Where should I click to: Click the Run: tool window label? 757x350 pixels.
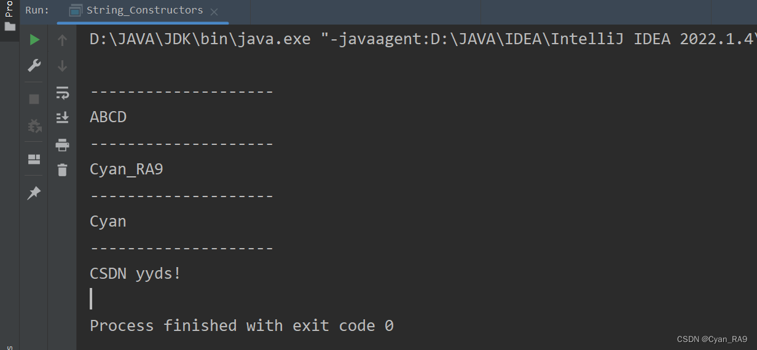(37, 10)
